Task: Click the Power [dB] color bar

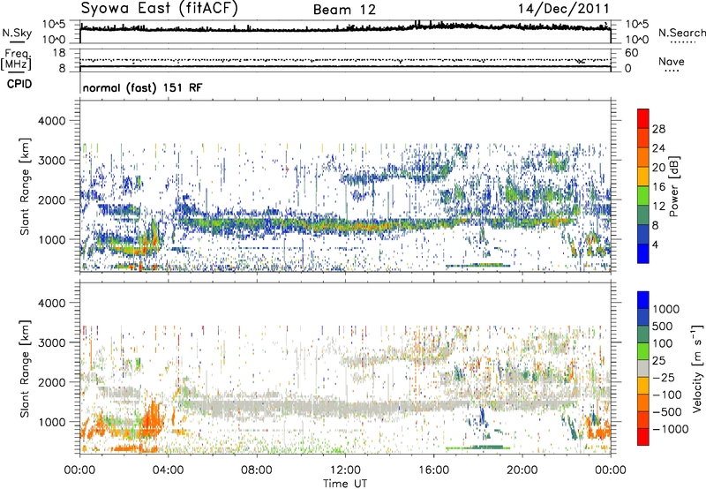Action: [643, 186]
